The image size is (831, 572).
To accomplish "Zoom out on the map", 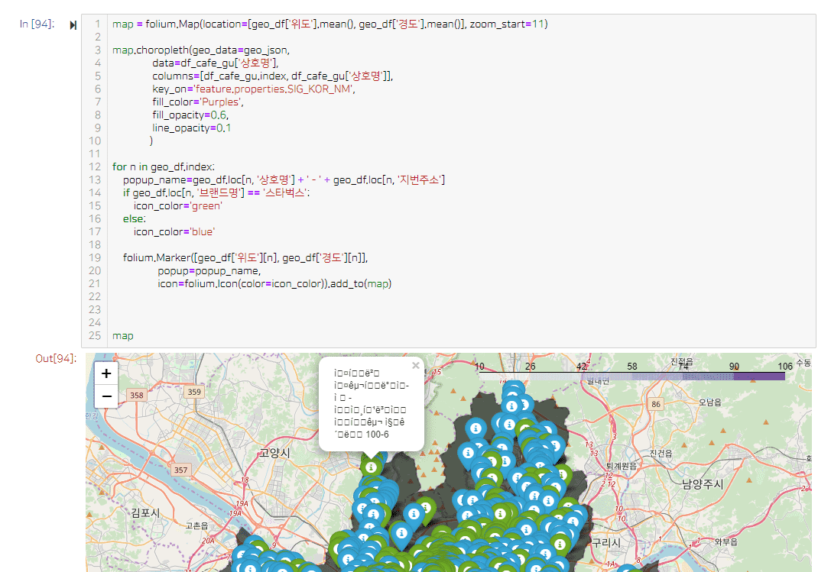I will [x=106, y=396].
